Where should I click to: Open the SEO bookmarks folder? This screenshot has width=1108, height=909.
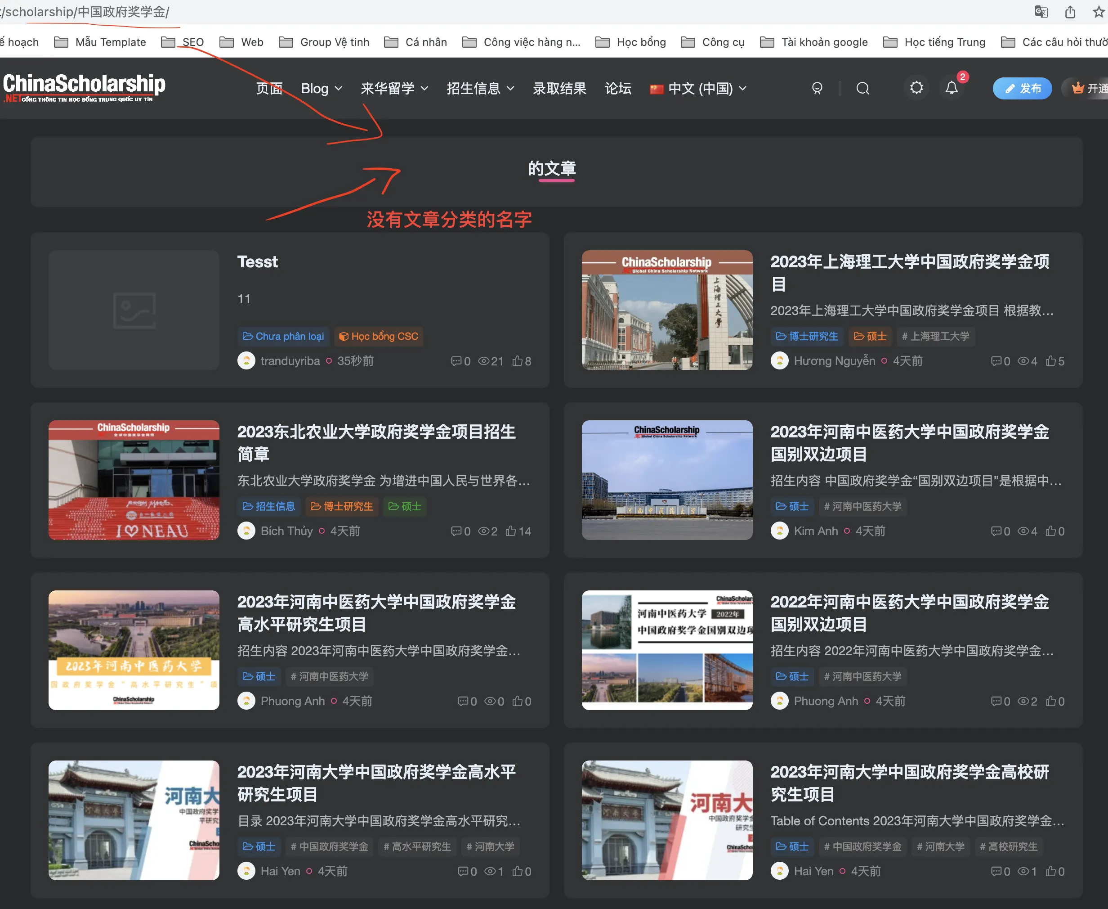point(183,42)
